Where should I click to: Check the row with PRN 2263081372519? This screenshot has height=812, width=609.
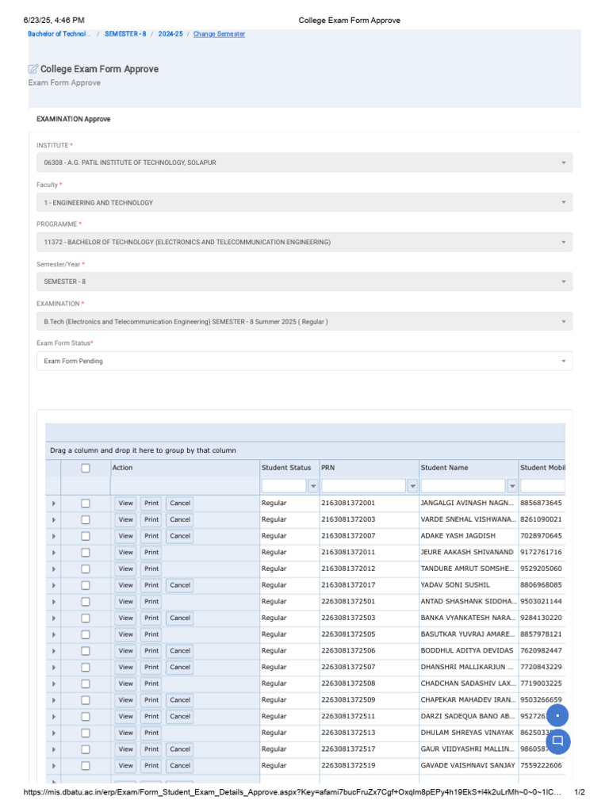point(86,765)
